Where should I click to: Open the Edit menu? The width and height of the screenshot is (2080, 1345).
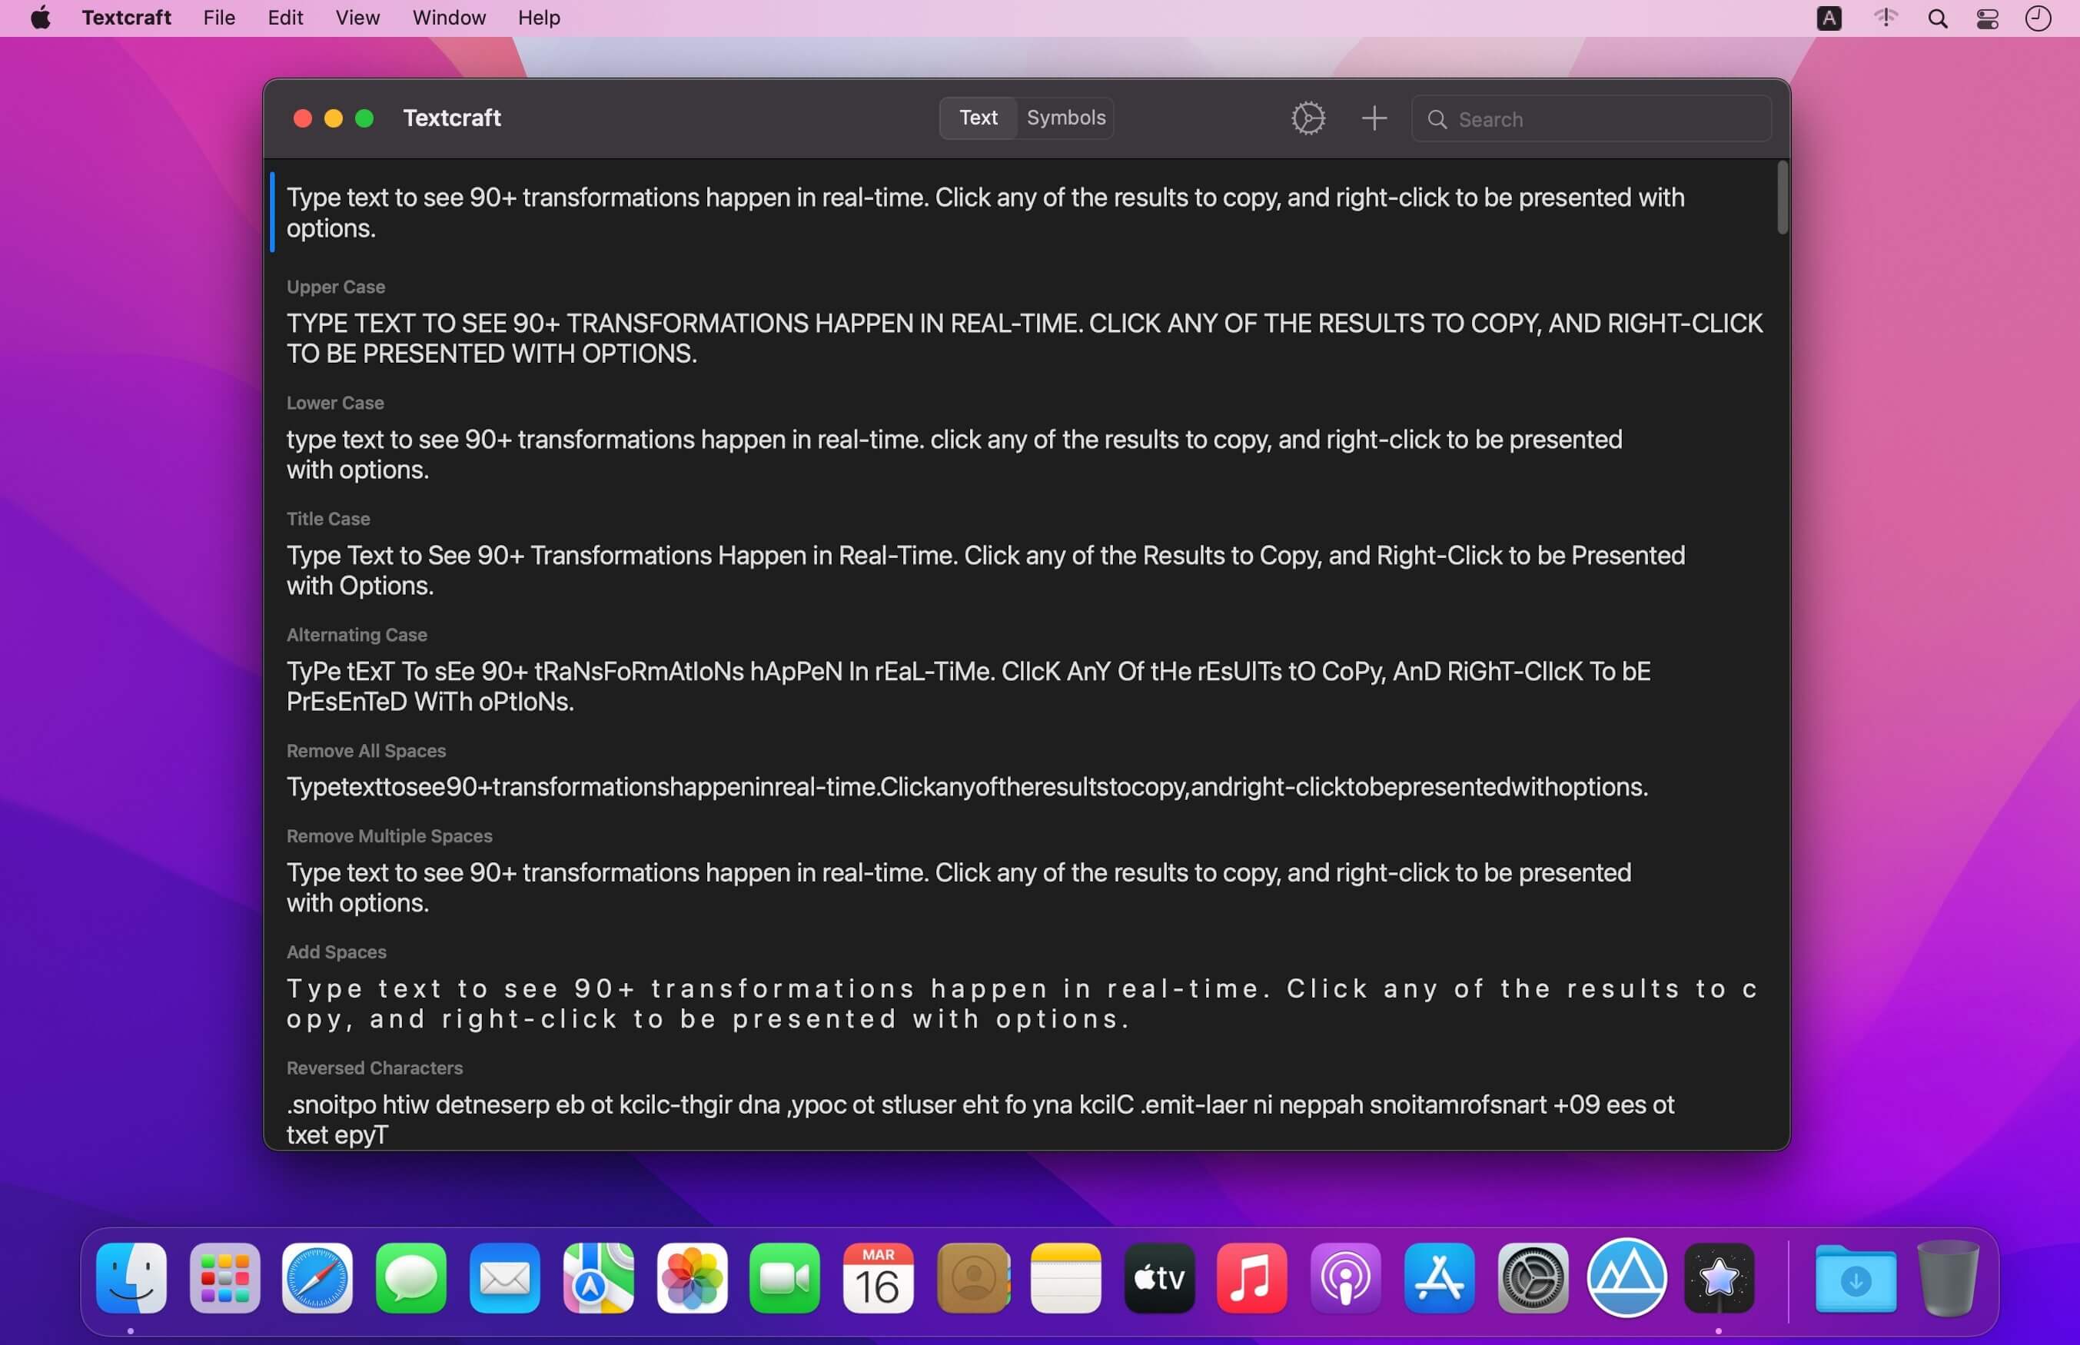(285, 18)
